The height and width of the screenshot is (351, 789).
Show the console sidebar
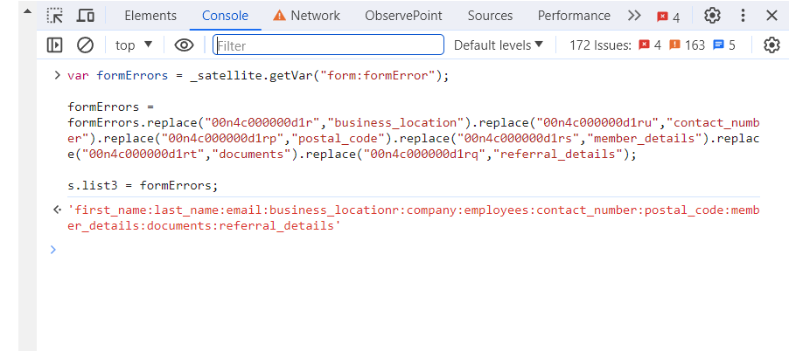54,45
